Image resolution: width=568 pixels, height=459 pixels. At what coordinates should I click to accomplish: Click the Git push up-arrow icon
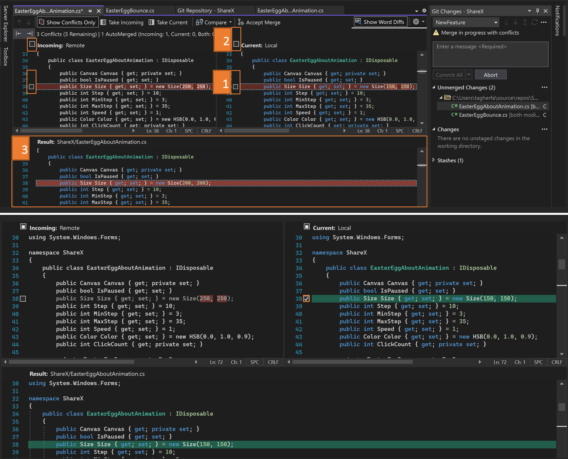pos(525,22)
